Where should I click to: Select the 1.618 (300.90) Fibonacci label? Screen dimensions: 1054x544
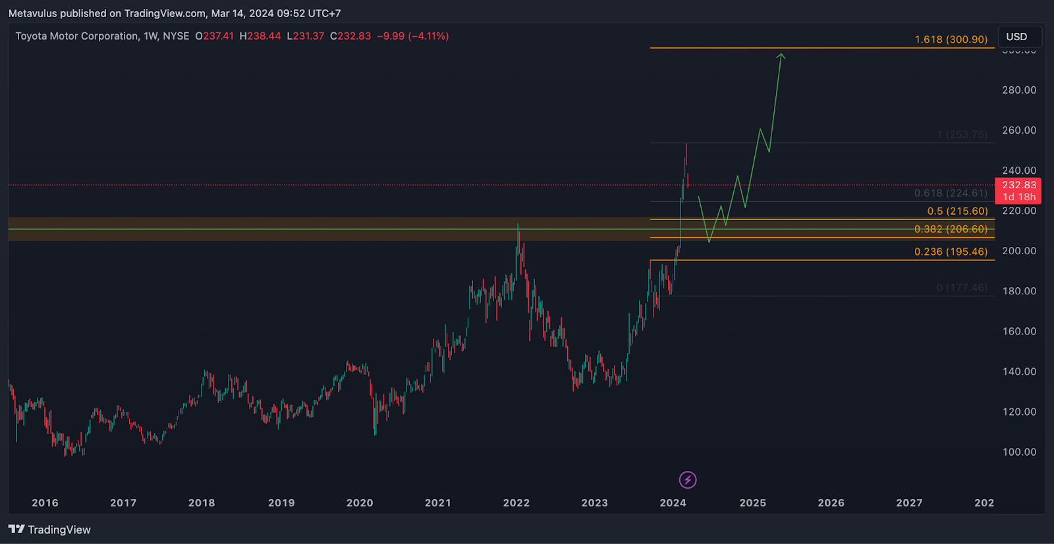pos(951,40)
